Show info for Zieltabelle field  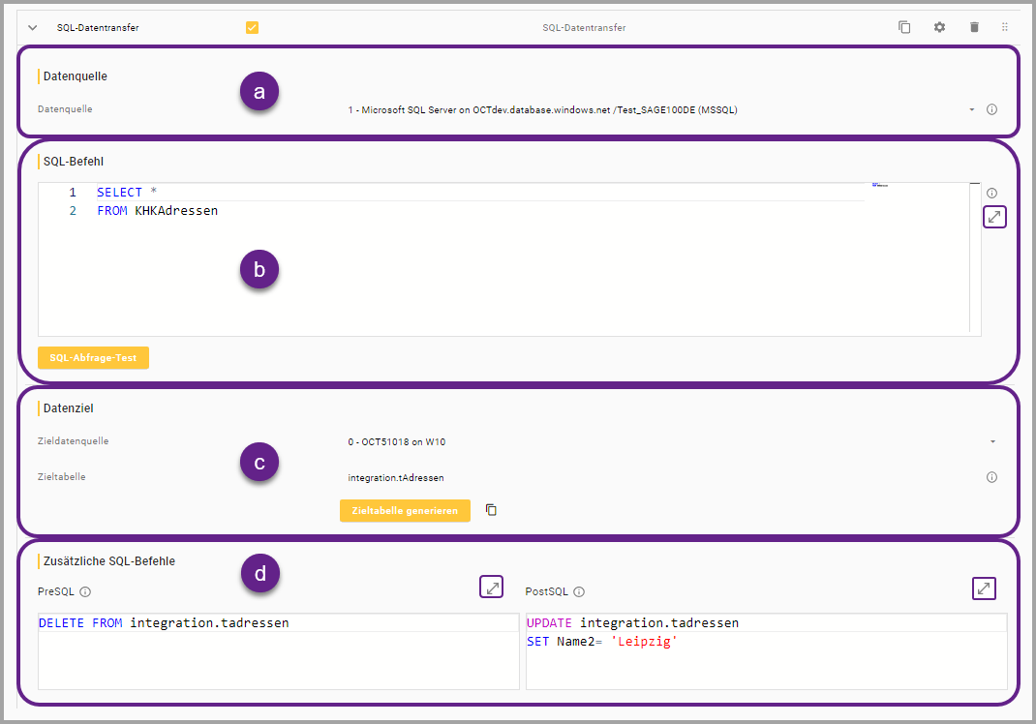pyautogui.click(x=991, y=477)
